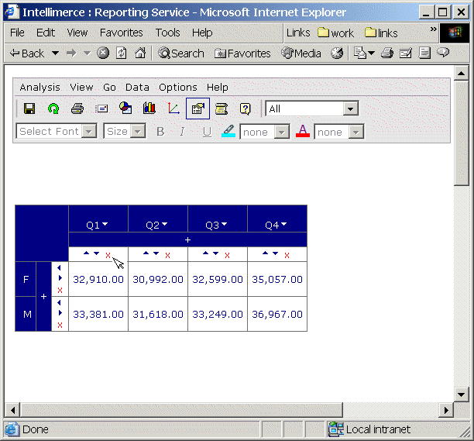Image resolution: width=474 pixels, height=441 pixels.
Task: Click the browser Refresh page icon
Action: (122, 53)
